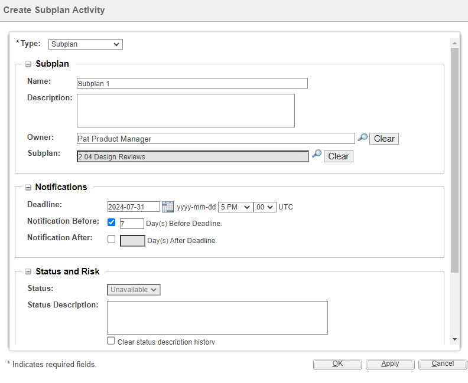This screenshot has height=383, width=468.
Task: Open the Owner lookup magnifier icon
Action: point(362,138)
